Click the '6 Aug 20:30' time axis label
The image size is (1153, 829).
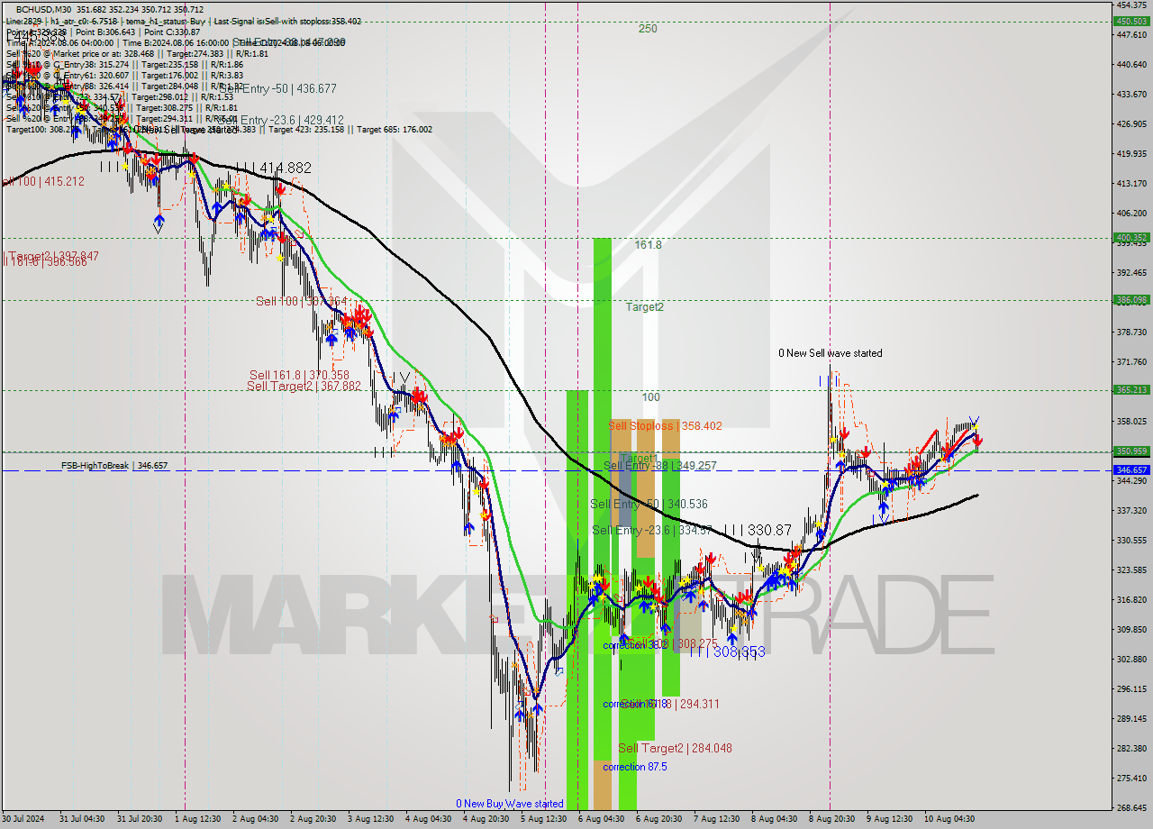coord(658,819)
